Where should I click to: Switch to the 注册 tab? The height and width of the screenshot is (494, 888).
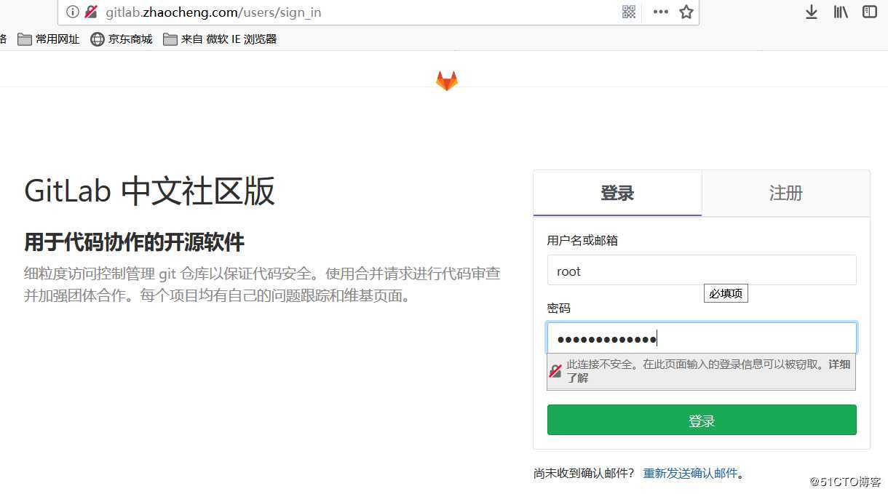pyautogui.click(x=786, y=193)
